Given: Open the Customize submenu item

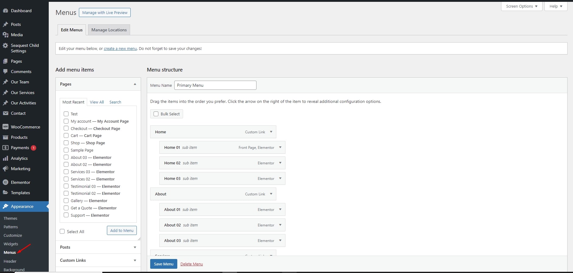Looking at the screenshot, I should [x=13, y=235].
